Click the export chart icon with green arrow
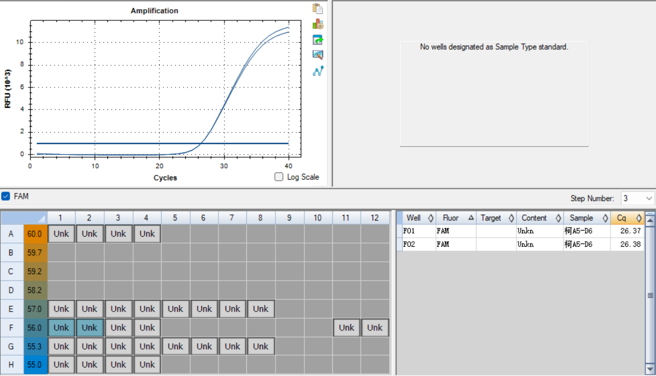 pos(318,40)
